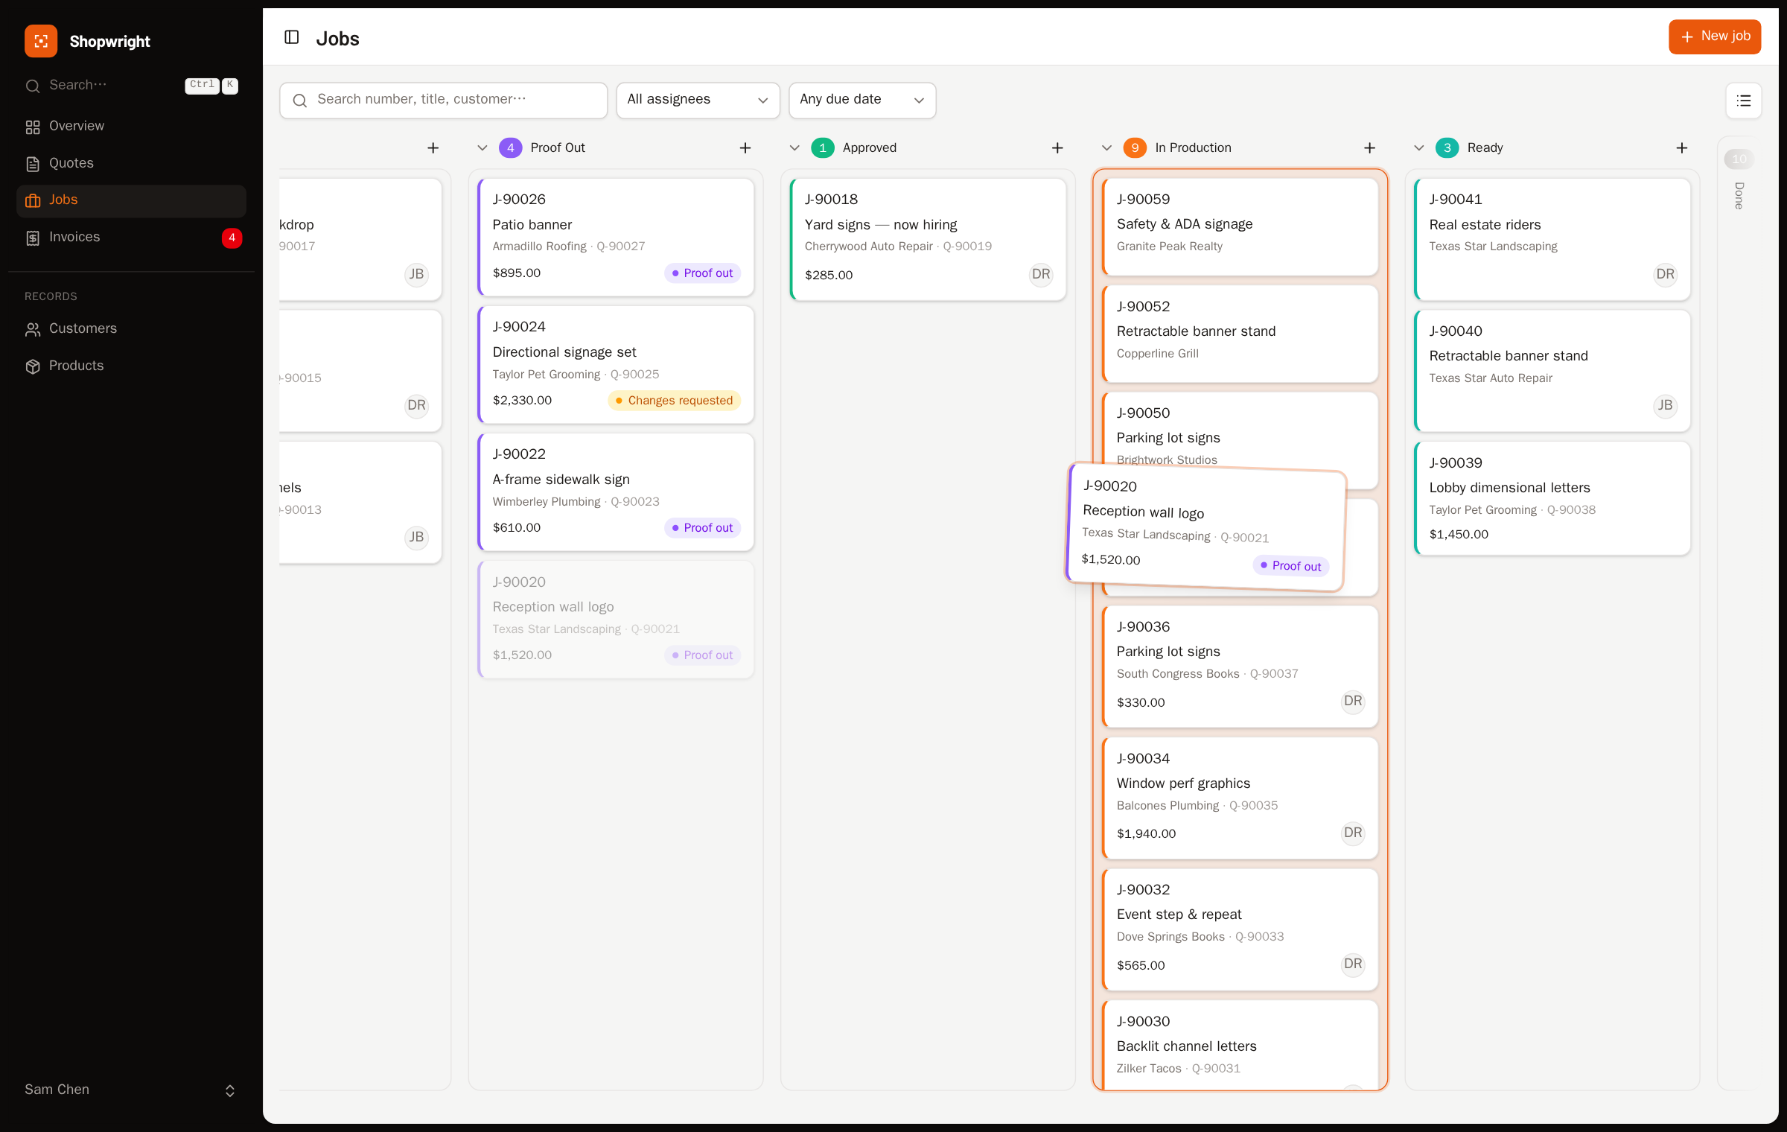The height and width of the screenshot is (1132, 1787).
Task: Collapse the In Production column
Action: tap(1106, 148)
